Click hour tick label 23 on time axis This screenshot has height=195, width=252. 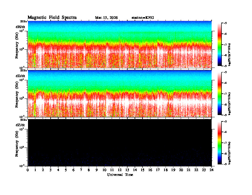point(204,170)
